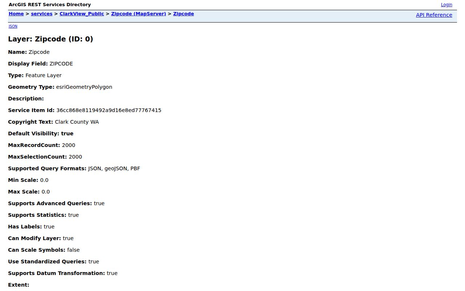This screenshot has width=465, height=291.
Task: Select the Service Item Id value
Action: pos(109,110)
